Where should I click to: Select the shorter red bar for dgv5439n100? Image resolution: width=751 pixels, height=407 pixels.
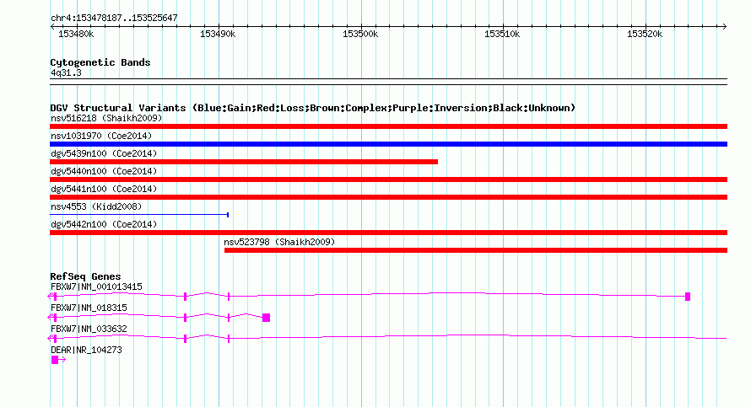(244, 162)
